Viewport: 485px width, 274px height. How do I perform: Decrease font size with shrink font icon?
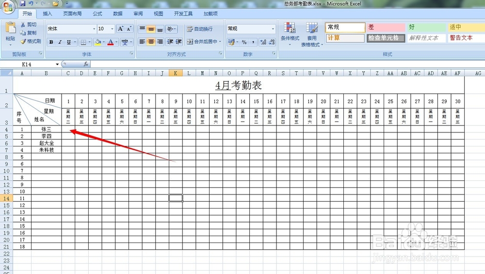(129, 29)
